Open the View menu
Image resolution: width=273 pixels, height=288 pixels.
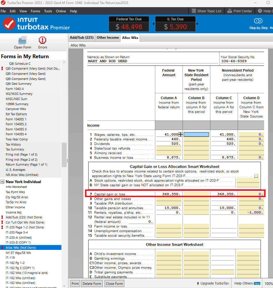[x=23, y=11]
